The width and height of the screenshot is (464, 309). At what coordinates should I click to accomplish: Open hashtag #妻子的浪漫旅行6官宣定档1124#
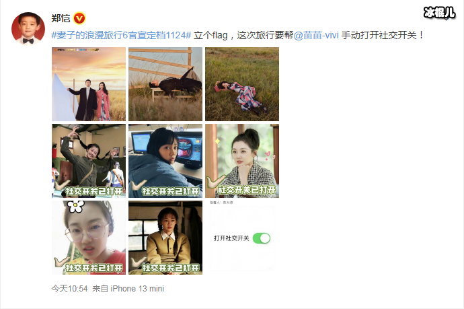click(x=121, y=35)
